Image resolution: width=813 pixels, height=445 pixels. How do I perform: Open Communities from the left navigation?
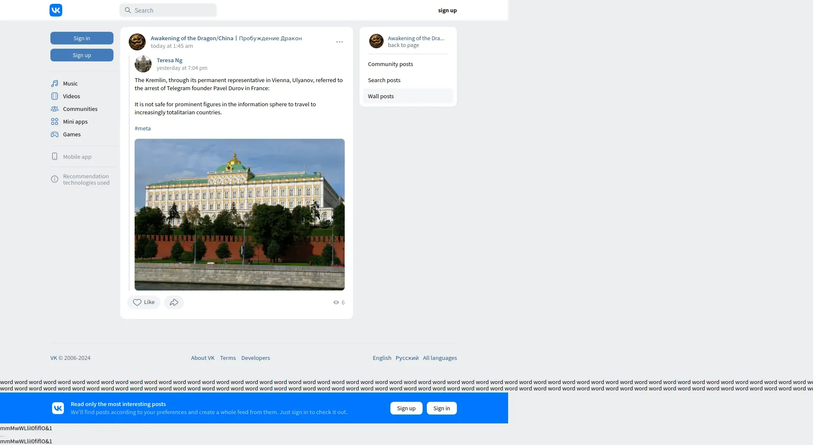pyautogui.click(x=80, y=109)
